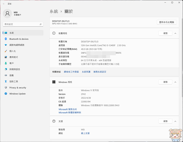
Task: Maximize the Settings window
Action: [172, 2]
